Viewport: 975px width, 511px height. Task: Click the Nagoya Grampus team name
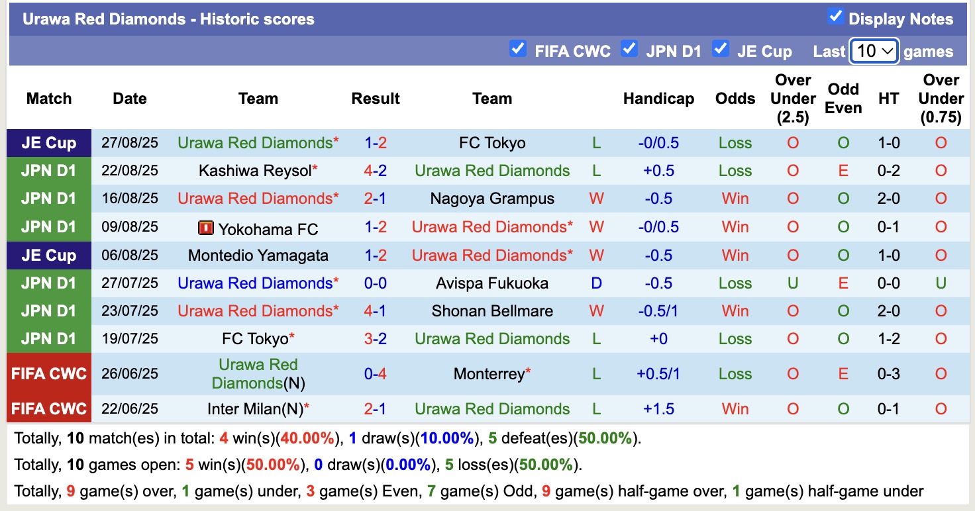coord(491,198)
